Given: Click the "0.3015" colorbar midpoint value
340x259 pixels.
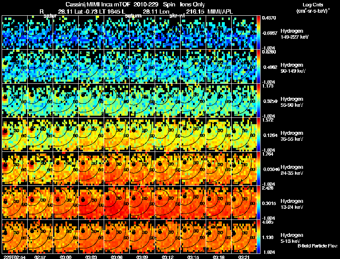Looking at the screenshot, I should coord(269,203).
